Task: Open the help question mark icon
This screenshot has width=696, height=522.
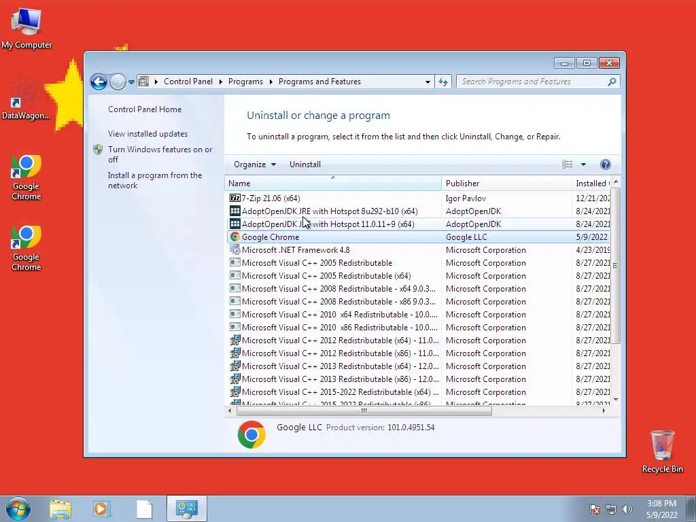Action: tap(605, 164)
